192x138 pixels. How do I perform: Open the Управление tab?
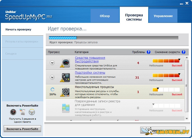[x=163, y=16]
